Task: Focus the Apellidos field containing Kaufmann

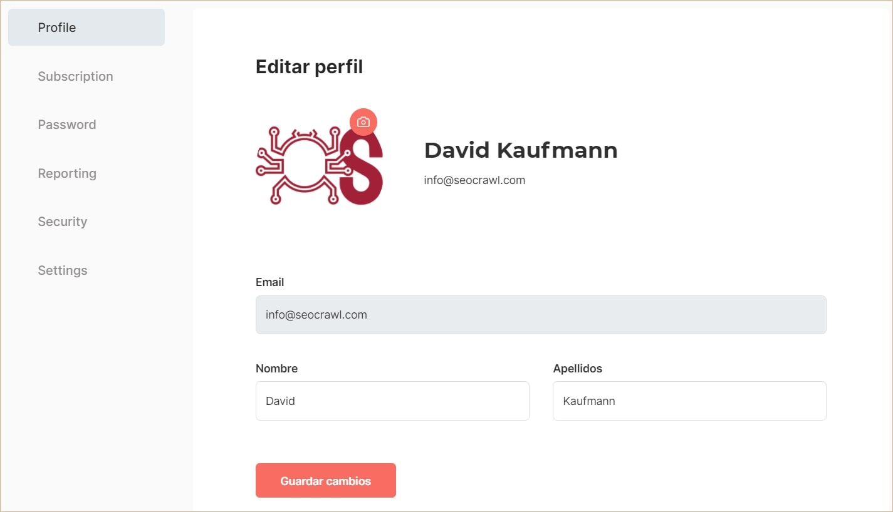Action: (689, 401)
